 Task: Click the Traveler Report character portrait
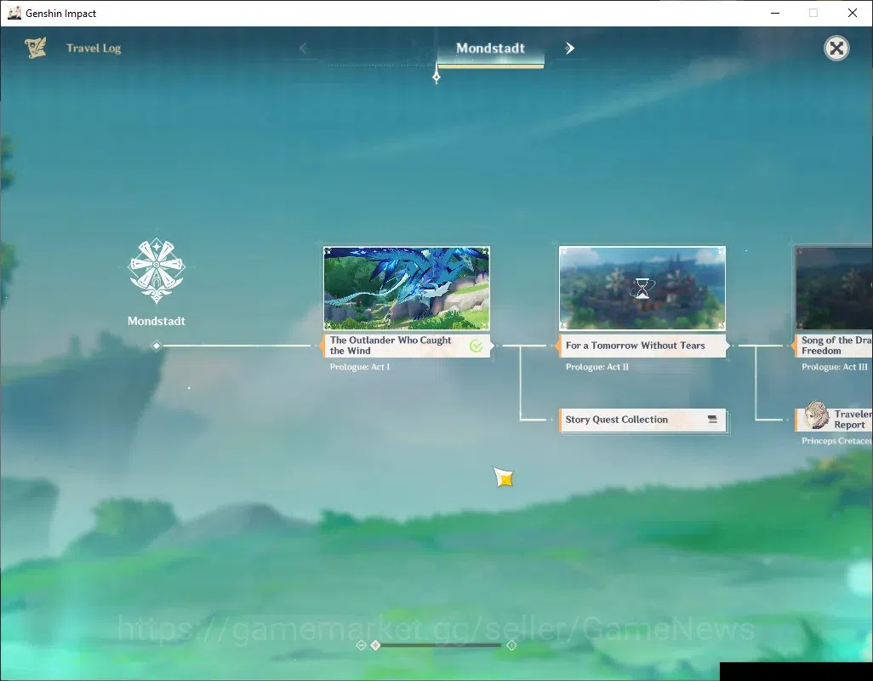click(816, 415)
